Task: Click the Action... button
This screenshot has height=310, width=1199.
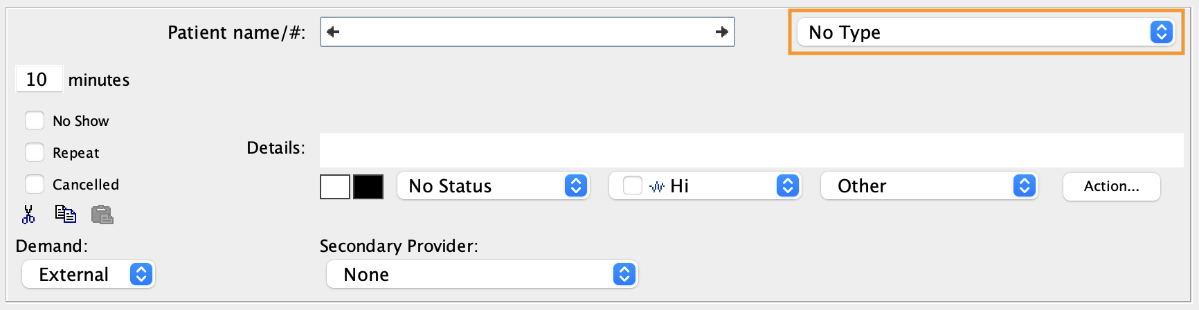Action: coord(1111,186)
